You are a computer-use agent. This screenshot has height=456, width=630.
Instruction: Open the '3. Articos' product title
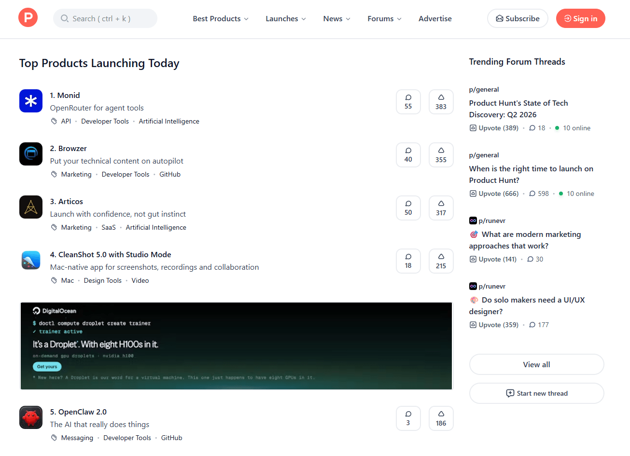coord(67,201)
